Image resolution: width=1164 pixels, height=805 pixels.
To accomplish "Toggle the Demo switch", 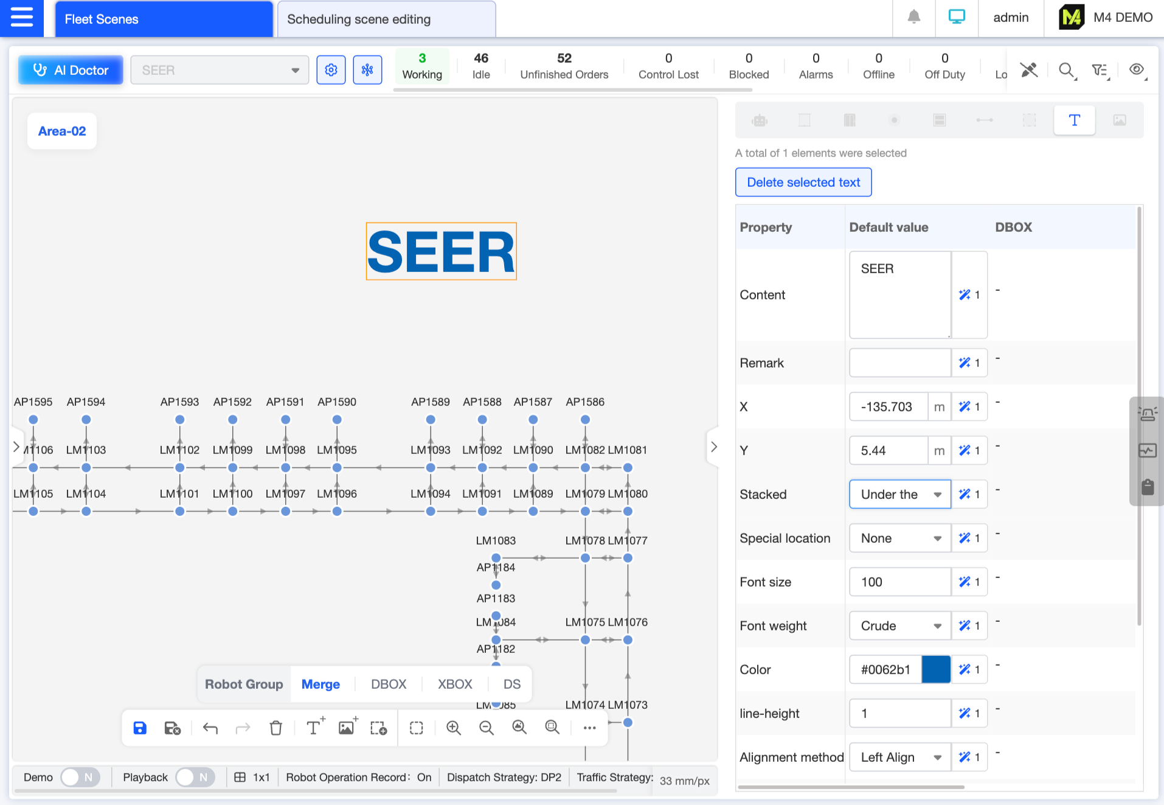I will tap(80, 777).
